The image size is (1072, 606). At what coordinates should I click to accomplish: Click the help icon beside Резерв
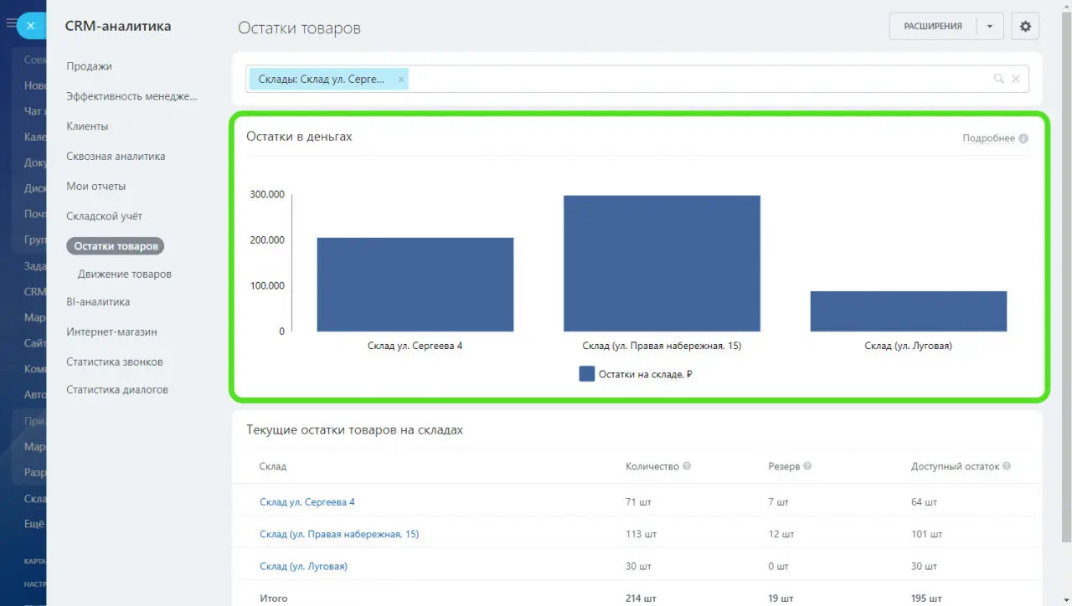(807, 466)
